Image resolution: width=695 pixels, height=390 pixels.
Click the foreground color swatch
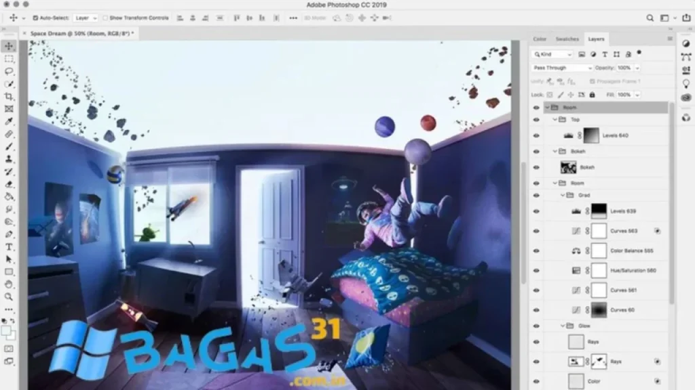[6, 330]
